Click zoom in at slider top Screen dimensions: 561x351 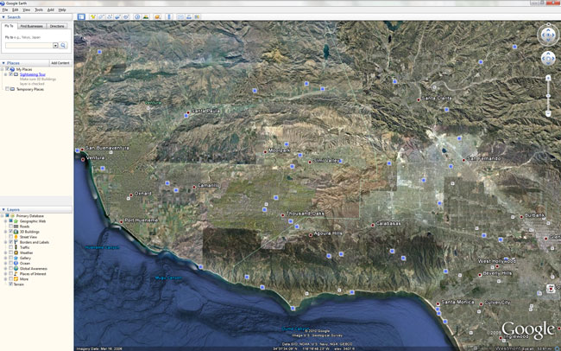[x=548, y=78]
